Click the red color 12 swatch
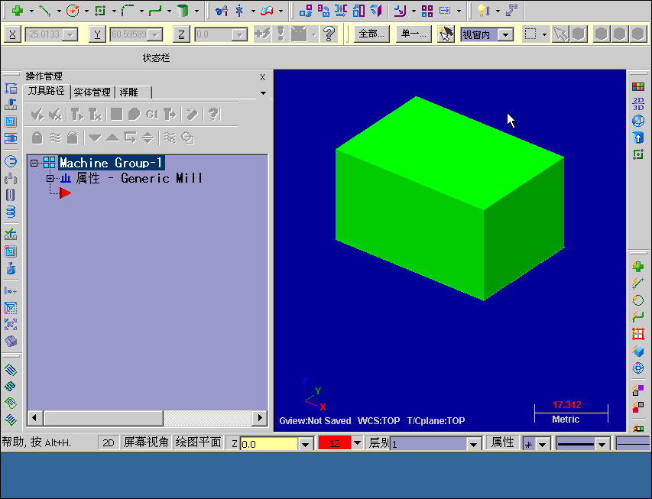 click(334, 442)
